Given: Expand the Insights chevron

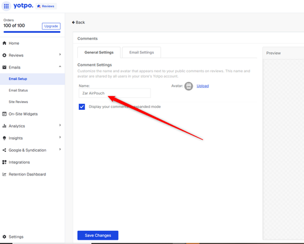Looking at the screenshot, I should 60,137.
